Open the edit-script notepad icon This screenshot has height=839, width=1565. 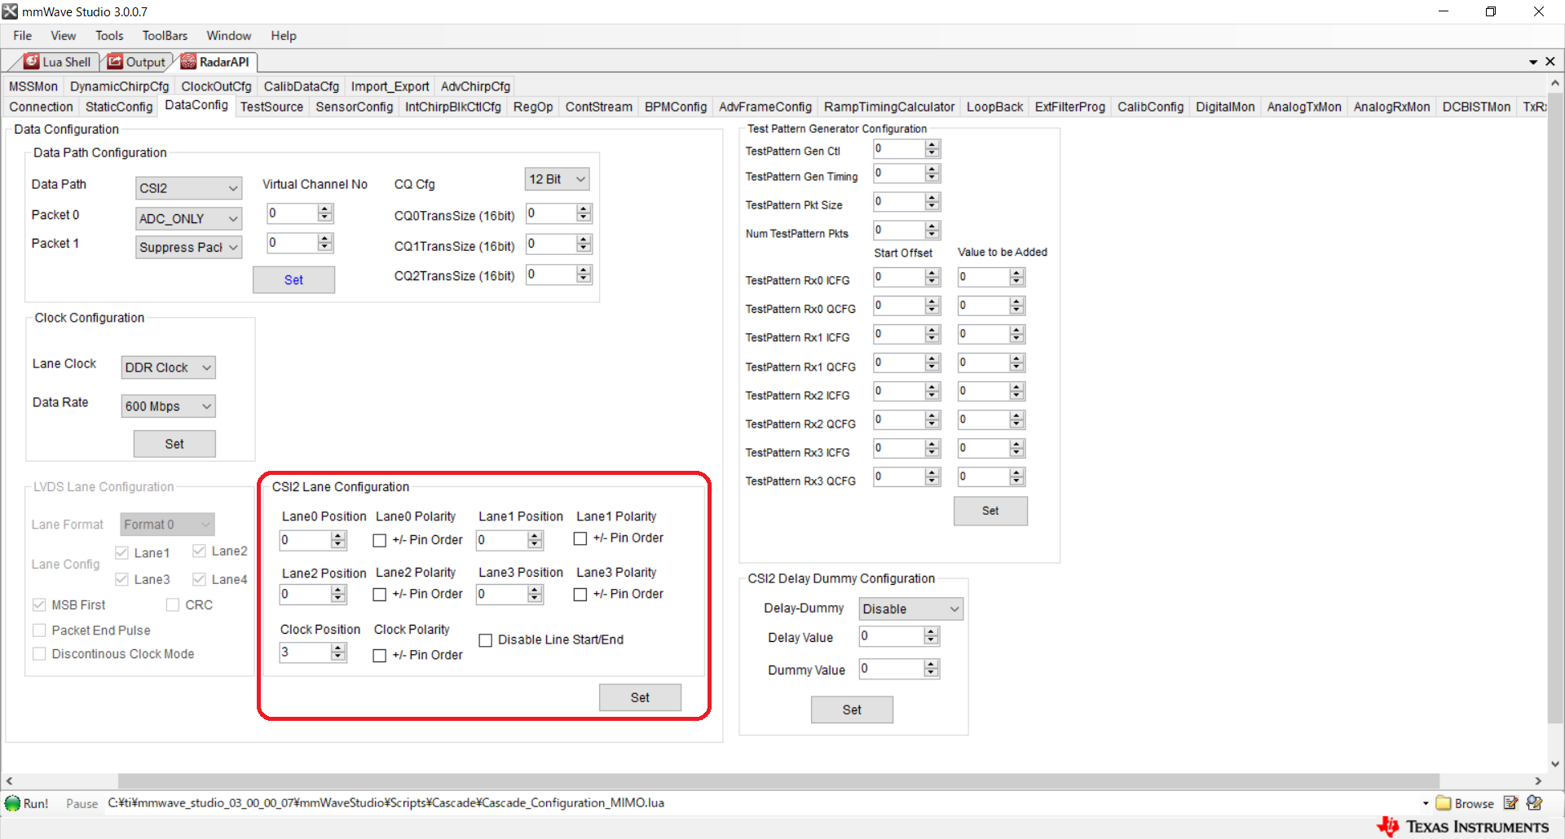coord(1510,803)
